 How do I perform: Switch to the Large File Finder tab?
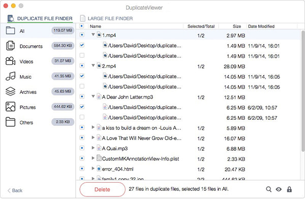(106, 19)
